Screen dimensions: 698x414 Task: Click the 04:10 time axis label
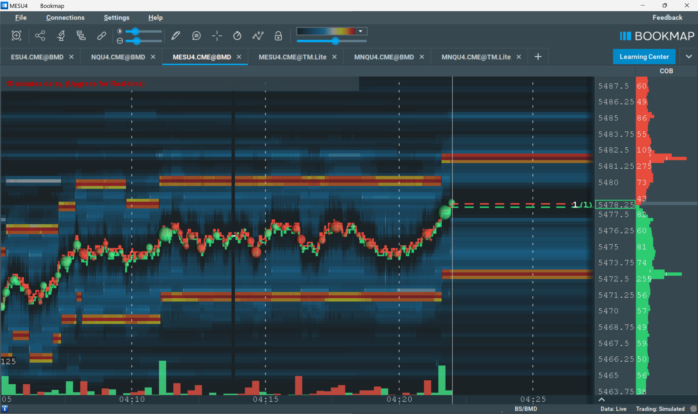132,399
